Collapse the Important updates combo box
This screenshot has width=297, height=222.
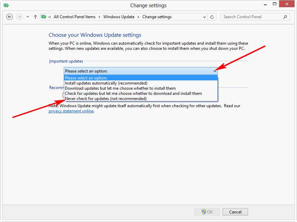(x=141, y=71)
